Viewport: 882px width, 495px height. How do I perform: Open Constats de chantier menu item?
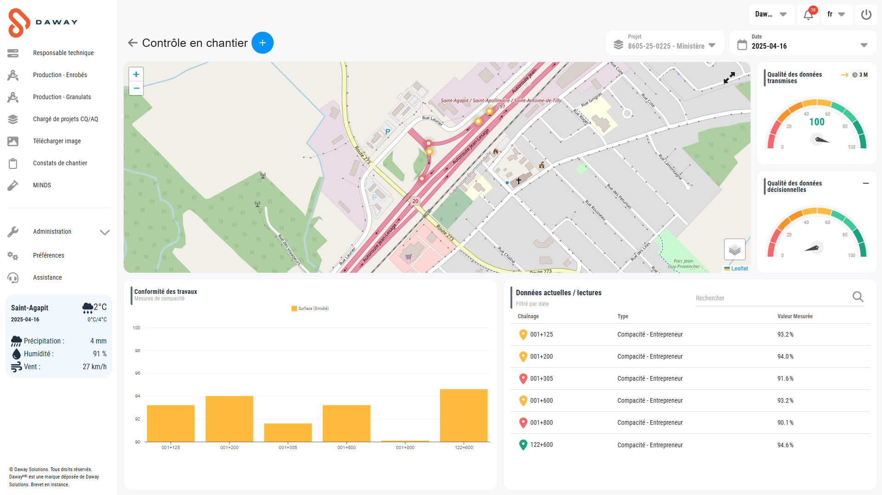coord(60,163)
